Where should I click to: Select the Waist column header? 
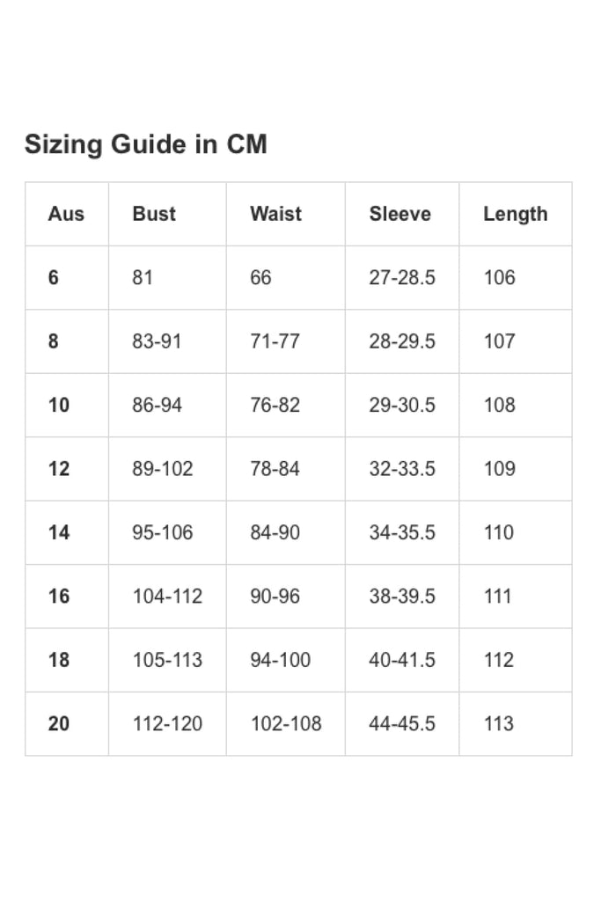[275, 214]
